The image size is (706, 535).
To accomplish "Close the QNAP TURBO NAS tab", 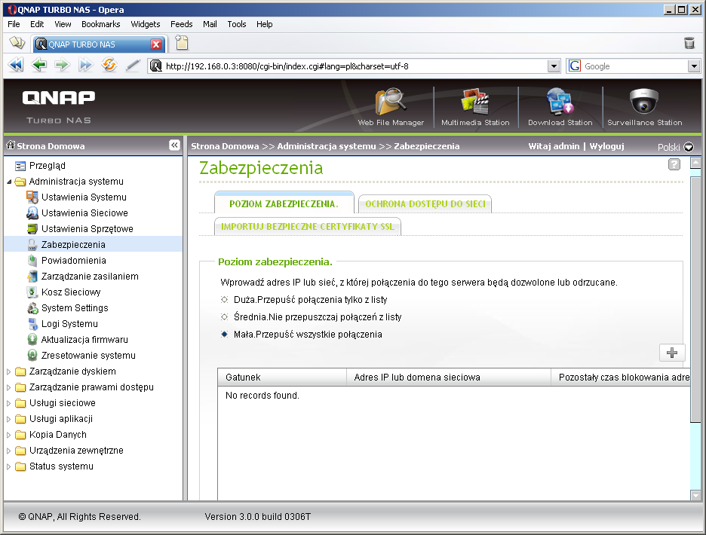I will [156, 44].
